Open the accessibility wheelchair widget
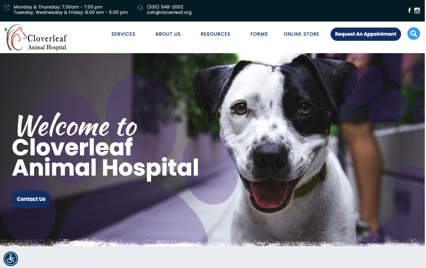The width and height of the screenshot is (426, 268). [x=11, y=259]
